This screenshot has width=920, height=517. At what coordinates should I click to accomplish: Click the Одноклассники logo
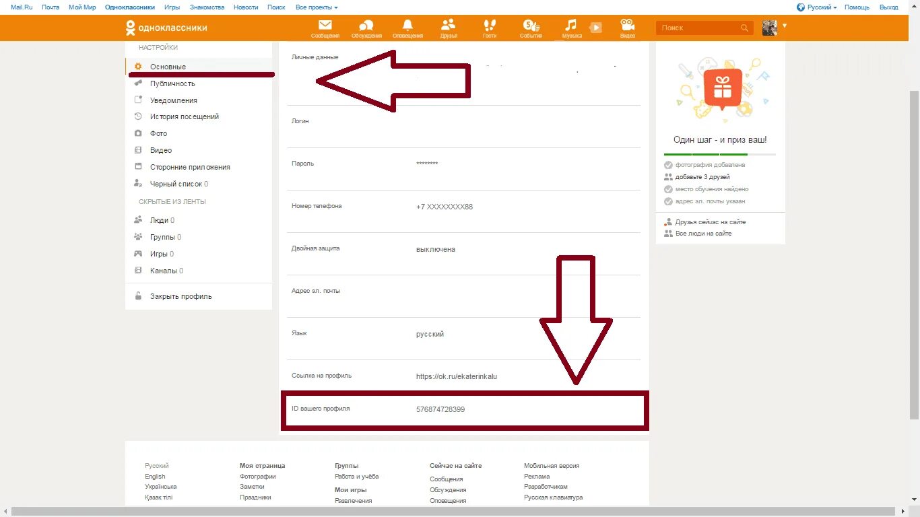(x=166, y=28)
